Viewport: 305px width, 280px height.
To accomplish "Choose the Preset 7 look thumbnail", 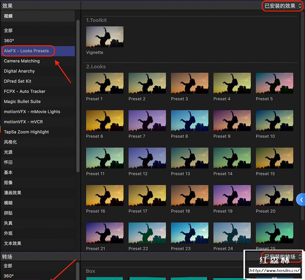I will [x=147, y=120].
